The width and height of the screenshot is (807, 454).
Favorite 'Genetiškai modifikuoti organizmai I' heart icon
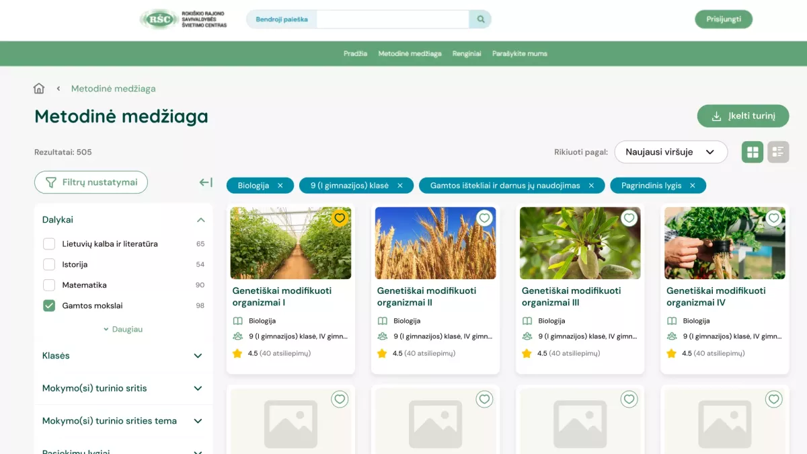(x=340, y=218)
